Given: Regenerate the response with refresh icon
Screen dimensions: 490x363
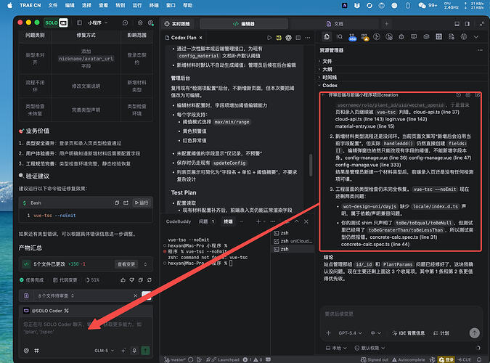Looking at the screenshot, I should tap(150, 280).
